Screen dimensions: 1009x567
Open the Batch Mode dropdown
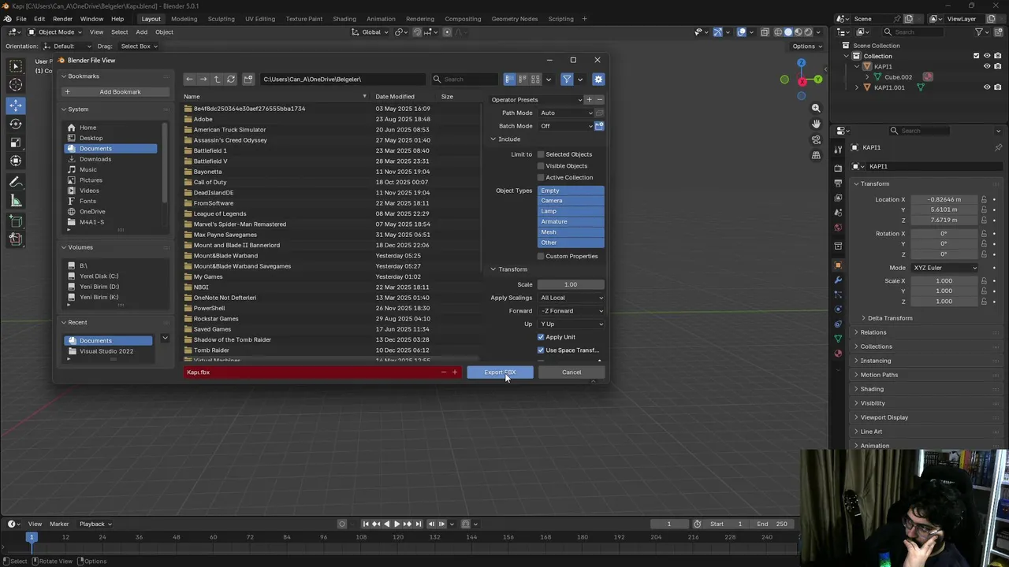(x=565, y=126)
